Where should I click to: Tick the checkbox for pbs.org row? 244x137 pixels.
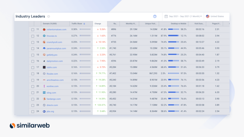tap(33, 112)
